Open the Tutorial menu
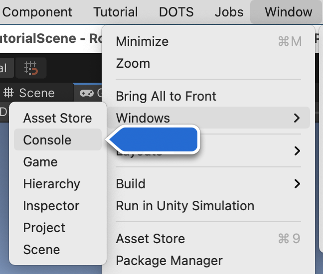 (x=116, y=12)
